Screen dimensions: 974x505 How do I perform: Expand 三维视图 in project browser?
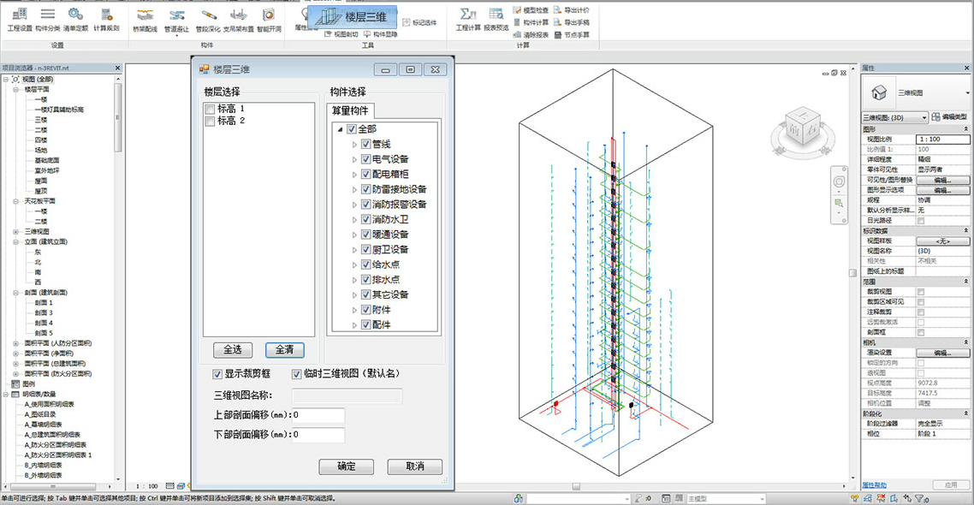click(16, 231)
